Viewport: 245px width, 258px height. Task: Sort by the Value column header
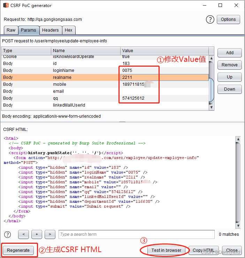point(164,51)
